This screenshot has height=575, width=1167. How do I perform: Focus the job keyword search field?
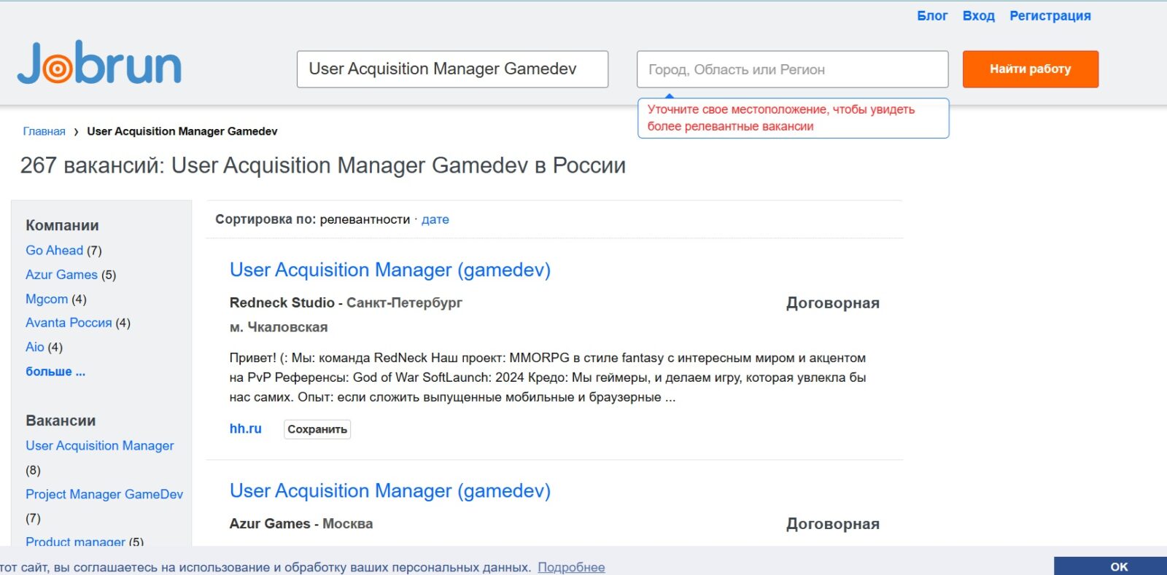452,69
